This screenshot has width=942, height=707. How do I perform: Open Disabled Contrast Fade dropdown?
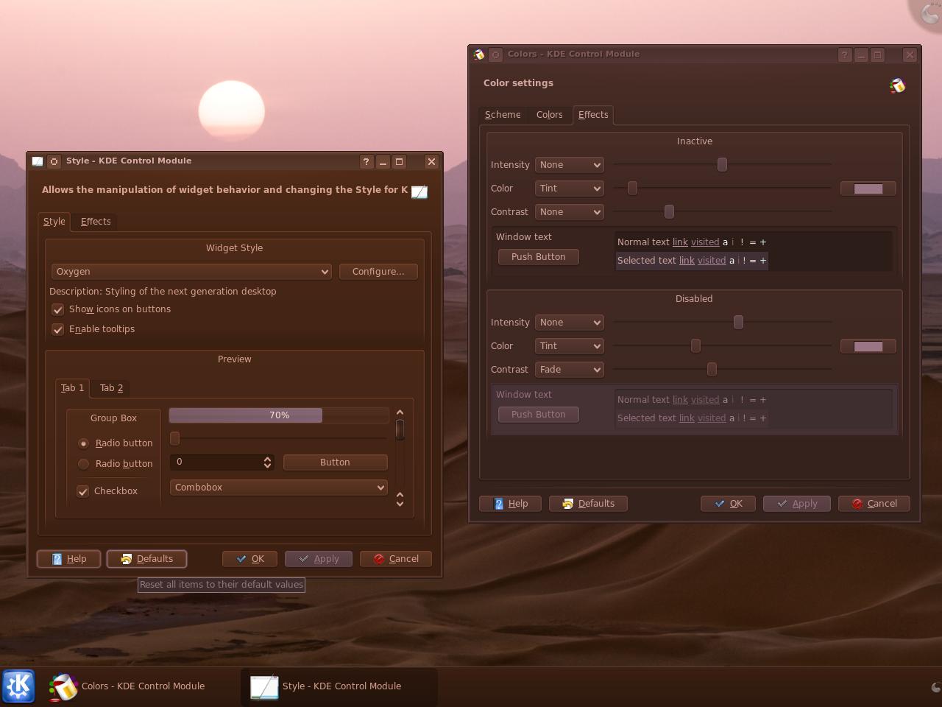570,370
